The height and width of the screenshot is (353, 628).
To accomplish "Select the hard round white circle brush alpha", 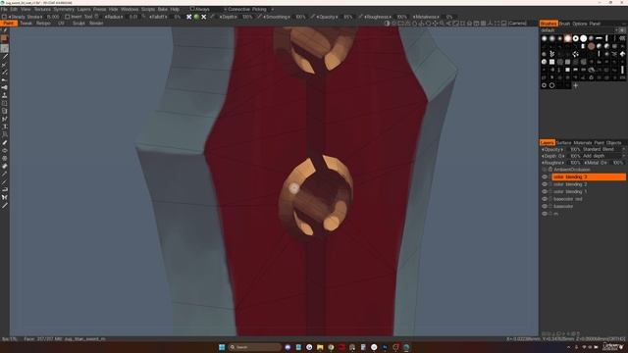I will 584,38.
